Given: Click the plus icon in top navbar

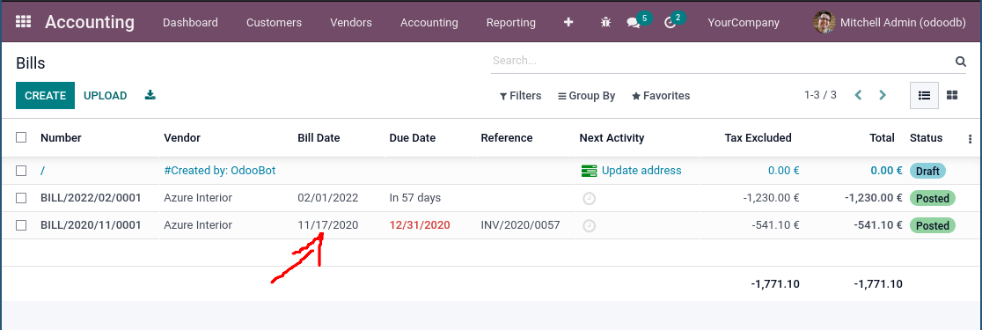Looking at the screenshot, I should point(568,23).
